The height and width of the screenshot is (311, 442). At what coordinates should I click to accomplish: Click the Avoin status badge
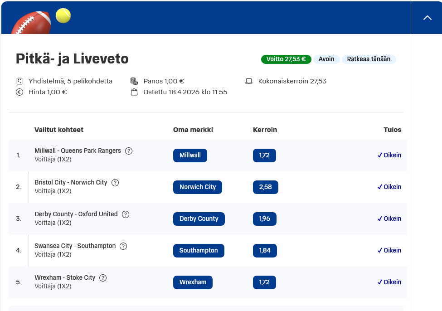[326, 59]
